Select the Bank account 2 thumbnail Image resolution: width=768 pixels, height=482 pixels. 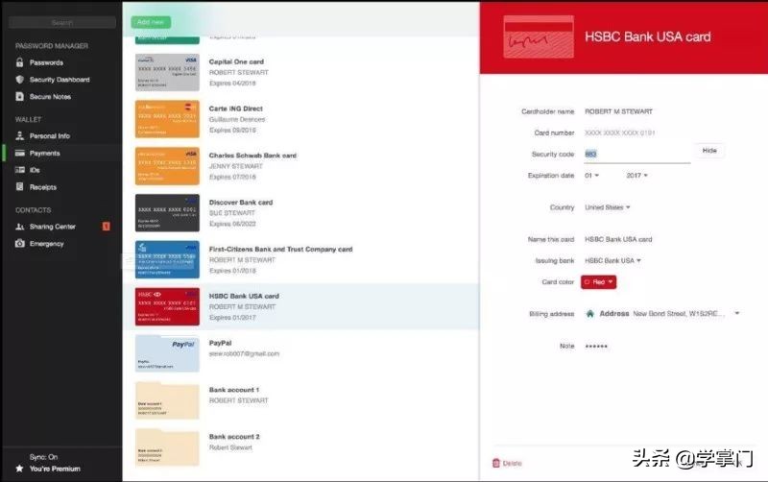pyautogui.click(x=167, y=447)
